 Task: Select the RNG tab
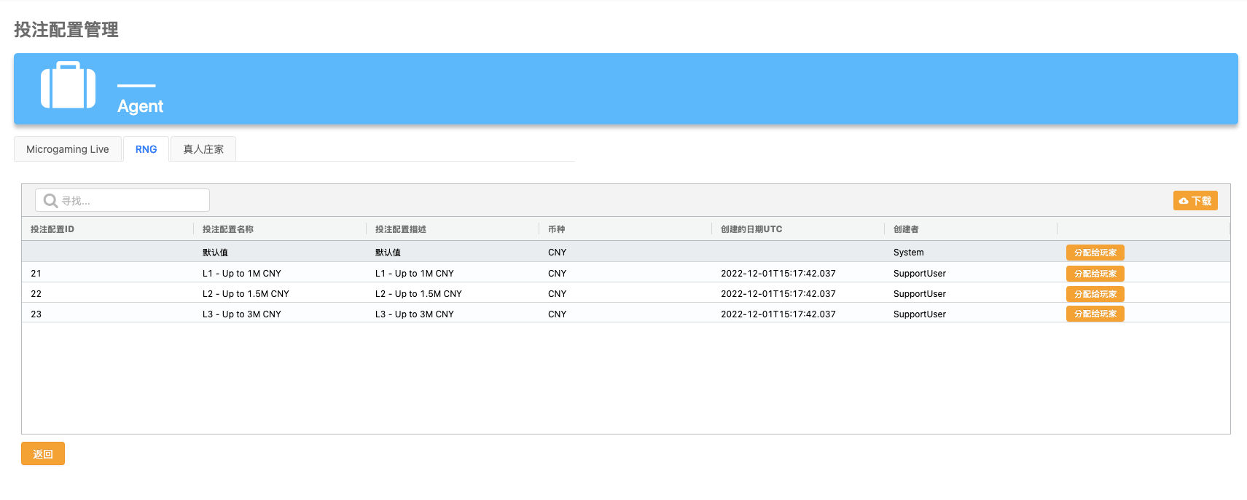click(x=146, y=149)
